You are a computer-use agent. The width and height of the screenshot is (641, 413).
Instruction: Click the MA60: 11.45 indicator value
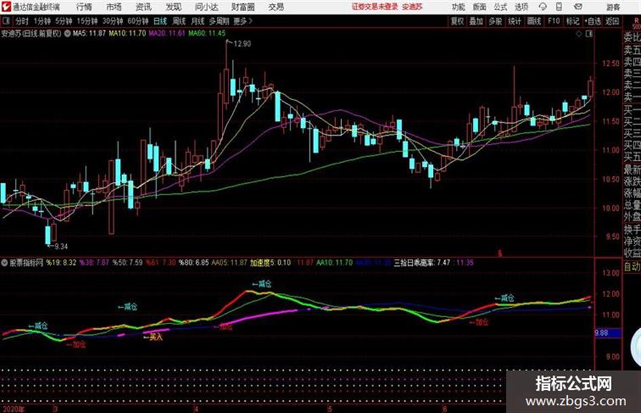pos(207,33)
